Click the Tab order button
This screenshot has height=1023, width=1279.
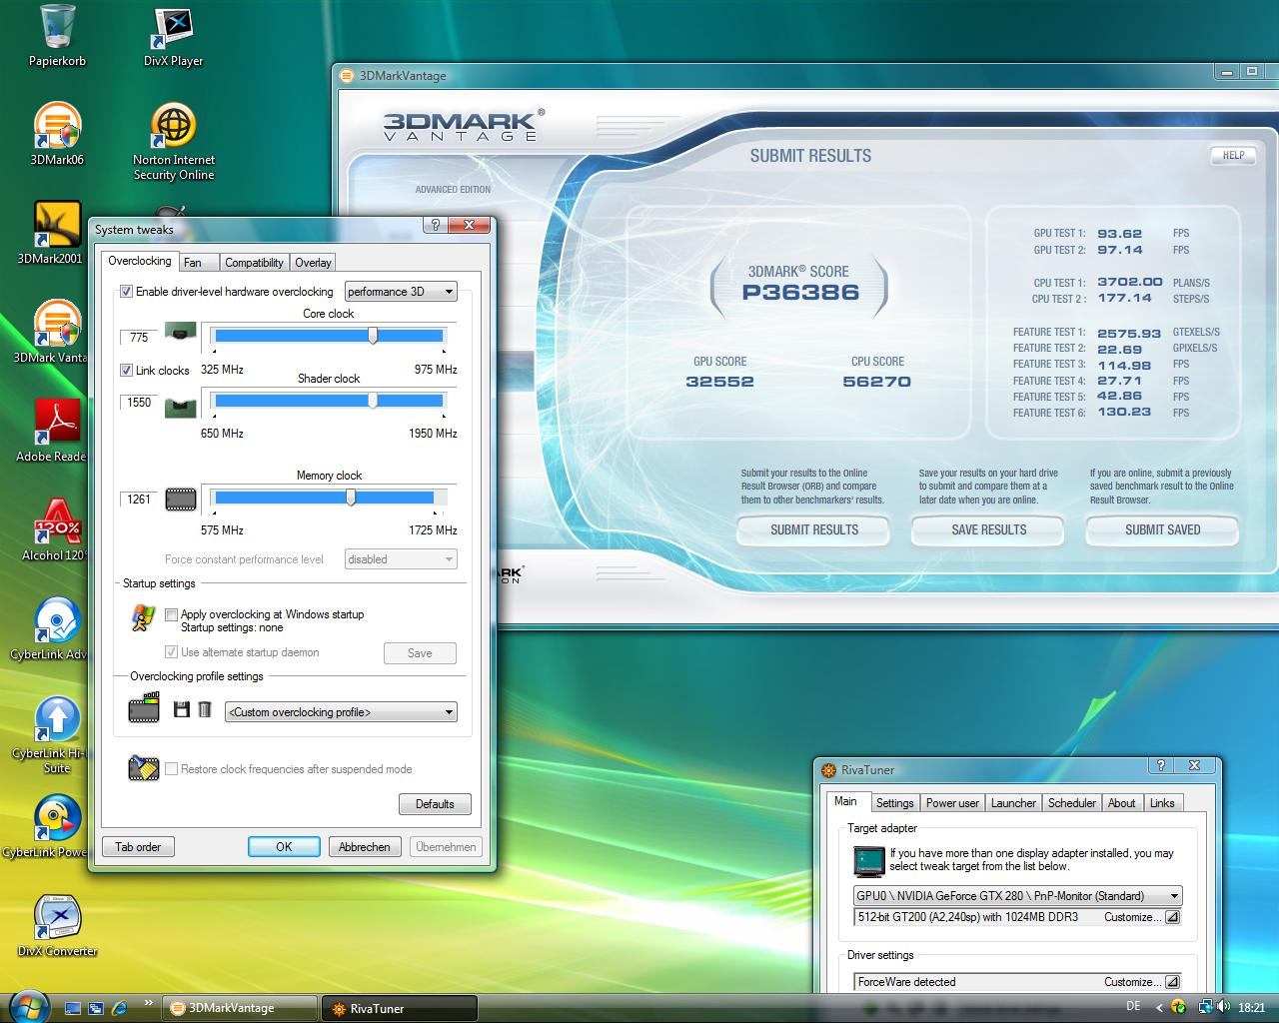(138, 847)
